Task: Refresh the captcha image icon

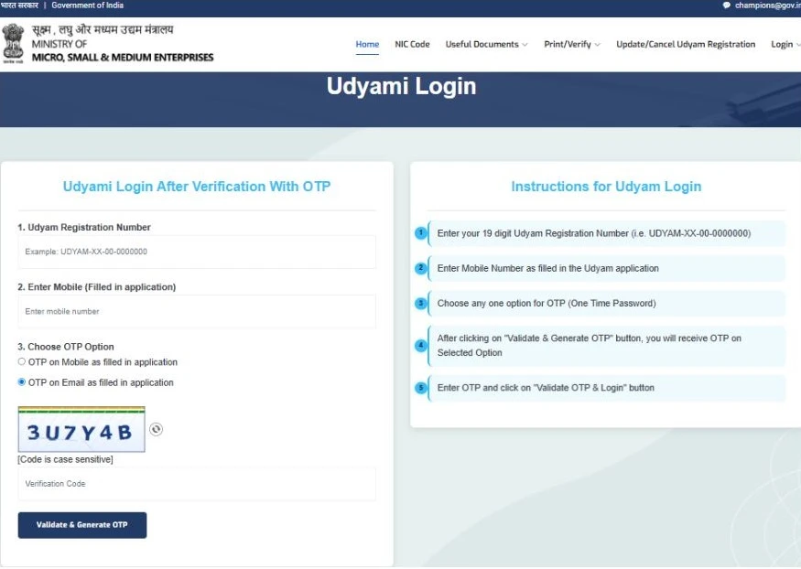Action: coord(156,430)
